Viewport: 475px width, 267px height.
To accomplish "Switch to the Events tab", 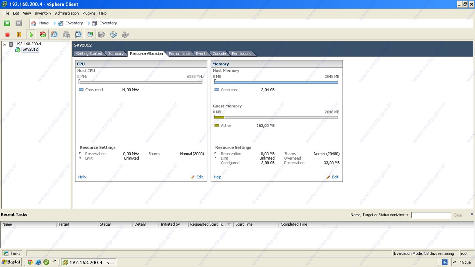I will (201, 54).
